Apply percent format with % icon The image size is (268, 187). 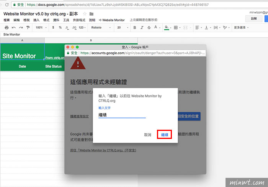tap(60, 27)
